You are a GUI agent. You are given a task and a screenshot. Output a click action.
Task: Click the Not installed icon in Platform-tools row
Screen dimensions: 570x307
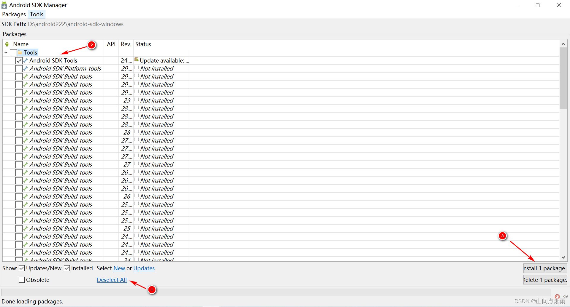(137, 68)
